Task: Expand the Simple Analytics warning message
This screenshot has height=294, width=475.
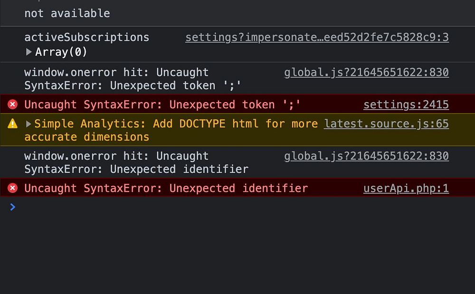Action: (x=29, y=124)
